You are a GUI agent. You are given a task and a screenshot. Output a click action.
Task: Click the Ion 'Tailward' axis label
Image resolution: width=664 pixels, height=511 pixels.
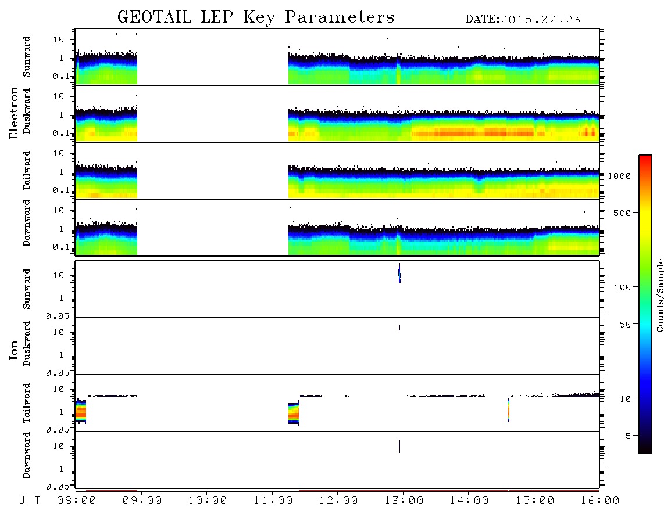click(27, 403)
